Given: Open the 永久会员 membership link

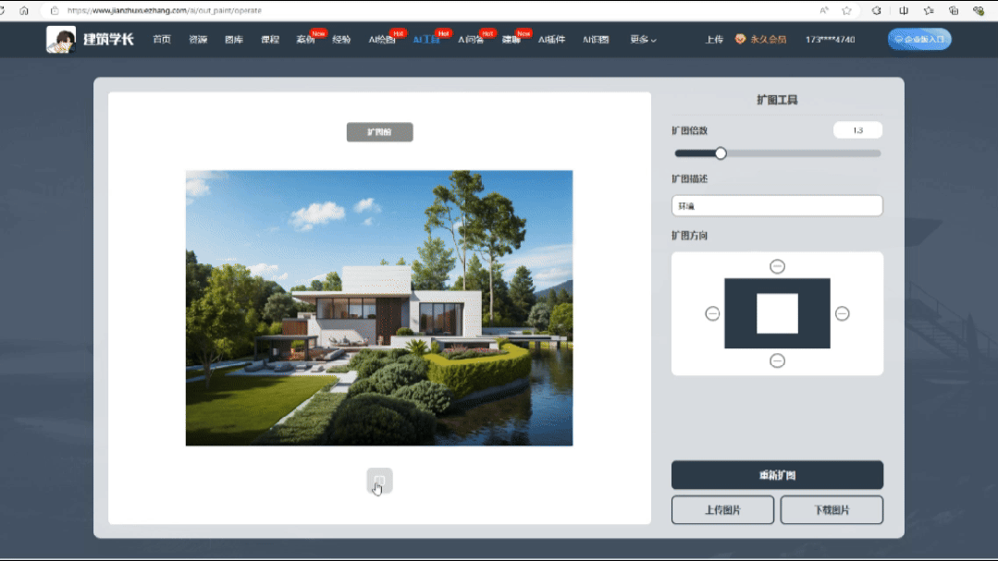Looking at the screenshot, I should (769, 40).
